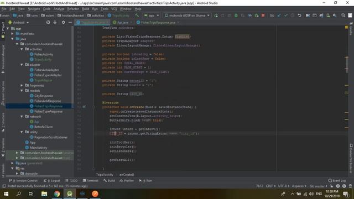This screenshot has width=354, height=199.
Task: Click the Windows Start button
Action: pyautogui.click(x=6, y=194)
